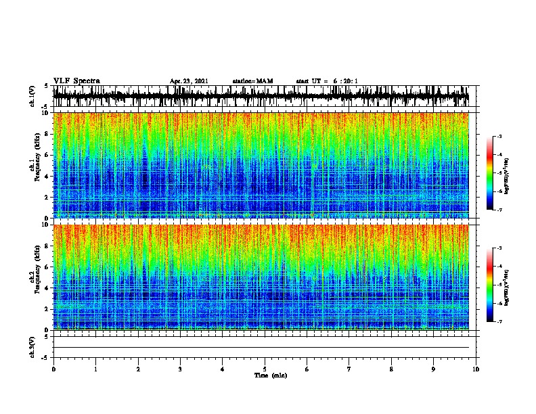The image size is (536, 414).
Task: Click the 8 kHz tick on ch.2 frequency axis
Action: coord(47,246)
